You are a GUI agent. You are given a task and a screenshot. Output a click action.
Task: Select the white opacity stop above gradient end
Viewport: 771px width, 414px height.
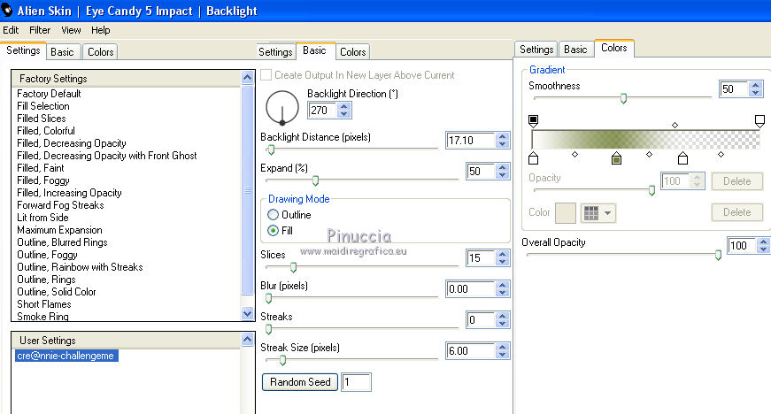759,120
